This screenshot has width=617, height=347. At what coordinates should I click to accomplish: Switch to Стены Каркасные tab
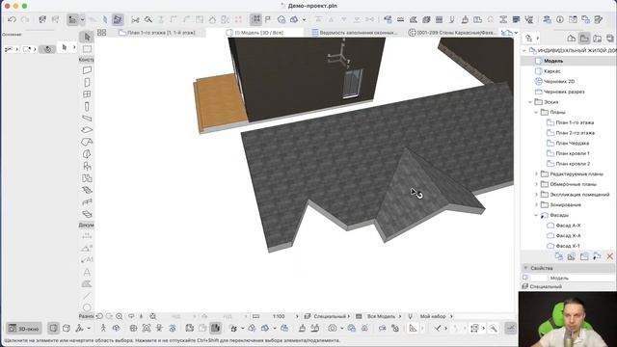point(452,33)
